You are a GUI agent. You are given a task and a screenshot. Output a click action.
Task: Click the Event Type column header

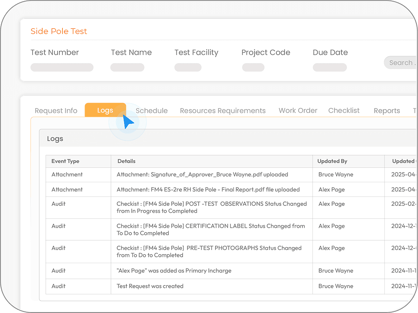(x=65, y=161)
